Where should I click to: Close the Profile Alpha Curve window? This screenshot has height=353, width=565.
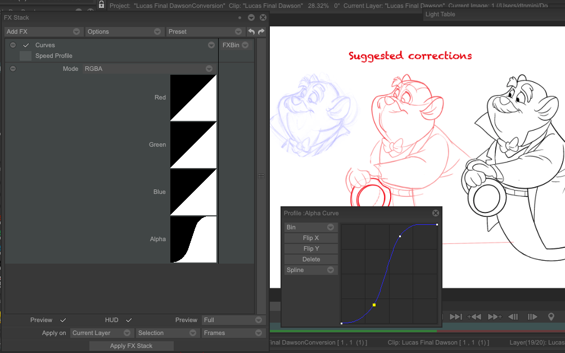[435, 213]
